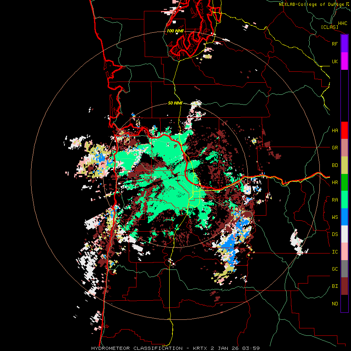
Task: Click the [CLAS] units label
Action: (x=330, y=27)
